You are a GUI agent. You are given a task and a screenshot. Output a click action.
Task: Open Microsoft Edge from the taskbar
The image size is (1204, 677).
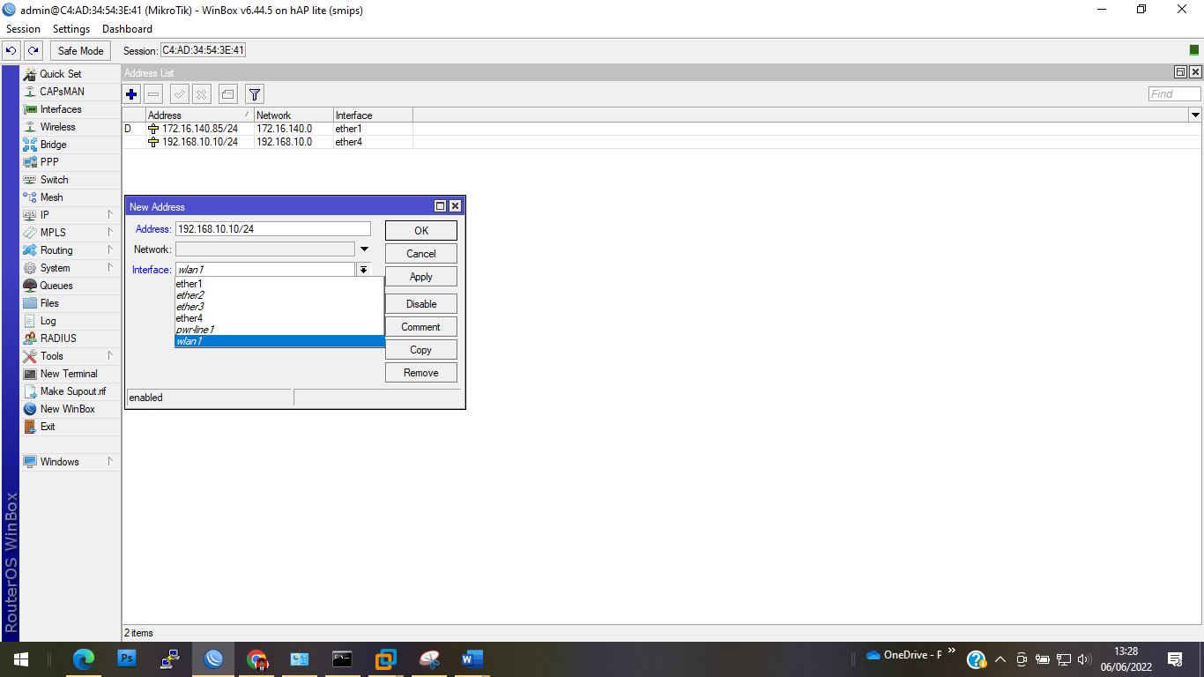point(84,658)
